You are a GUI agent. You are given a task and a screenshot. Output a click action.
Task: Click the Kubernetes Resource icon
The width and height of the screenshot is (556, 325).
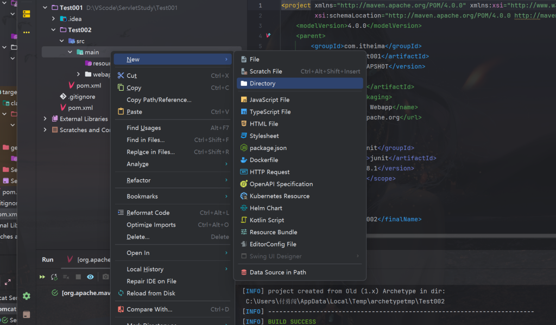coord(244,196)
